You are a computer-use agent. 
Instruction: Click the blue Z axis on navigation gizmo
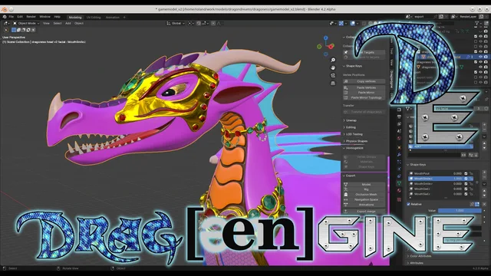click(325, 38)
